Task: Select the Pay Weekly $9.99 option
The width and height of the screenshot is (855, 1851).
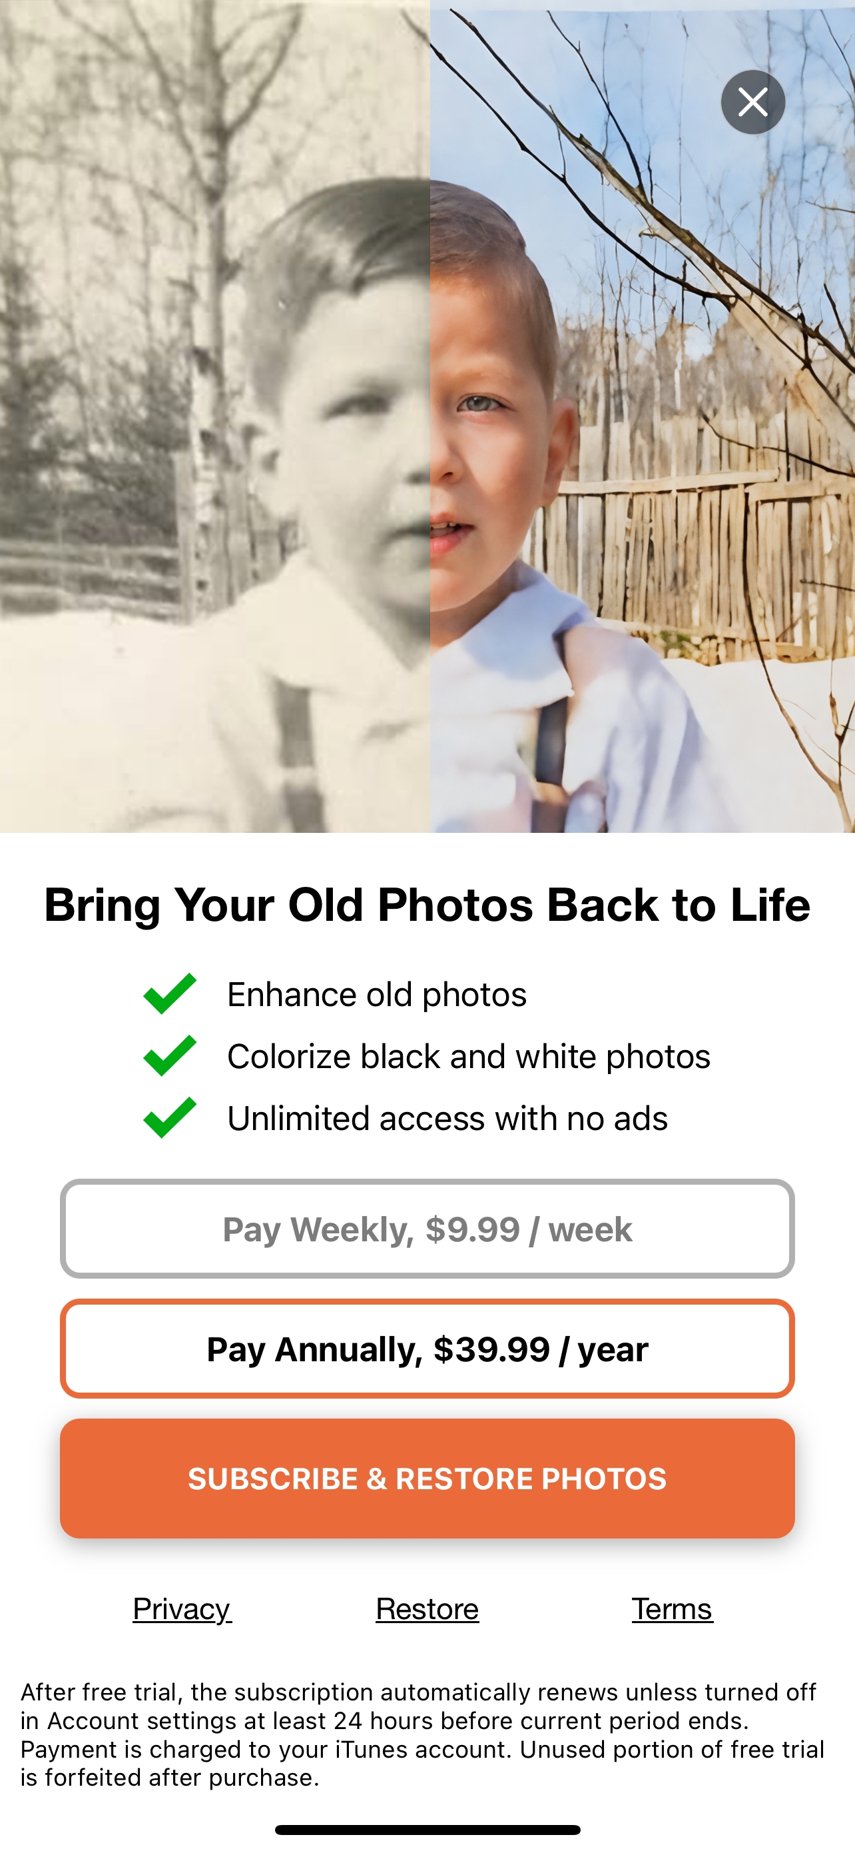Action: 427,1229
